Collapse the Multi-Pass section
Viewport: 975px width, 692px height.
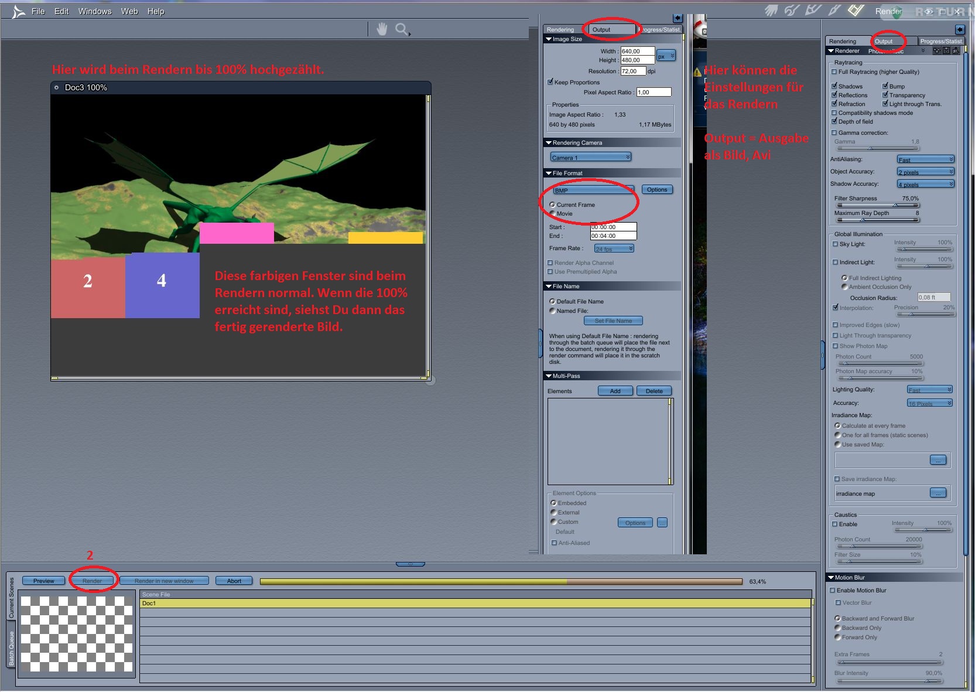point(548,376)
